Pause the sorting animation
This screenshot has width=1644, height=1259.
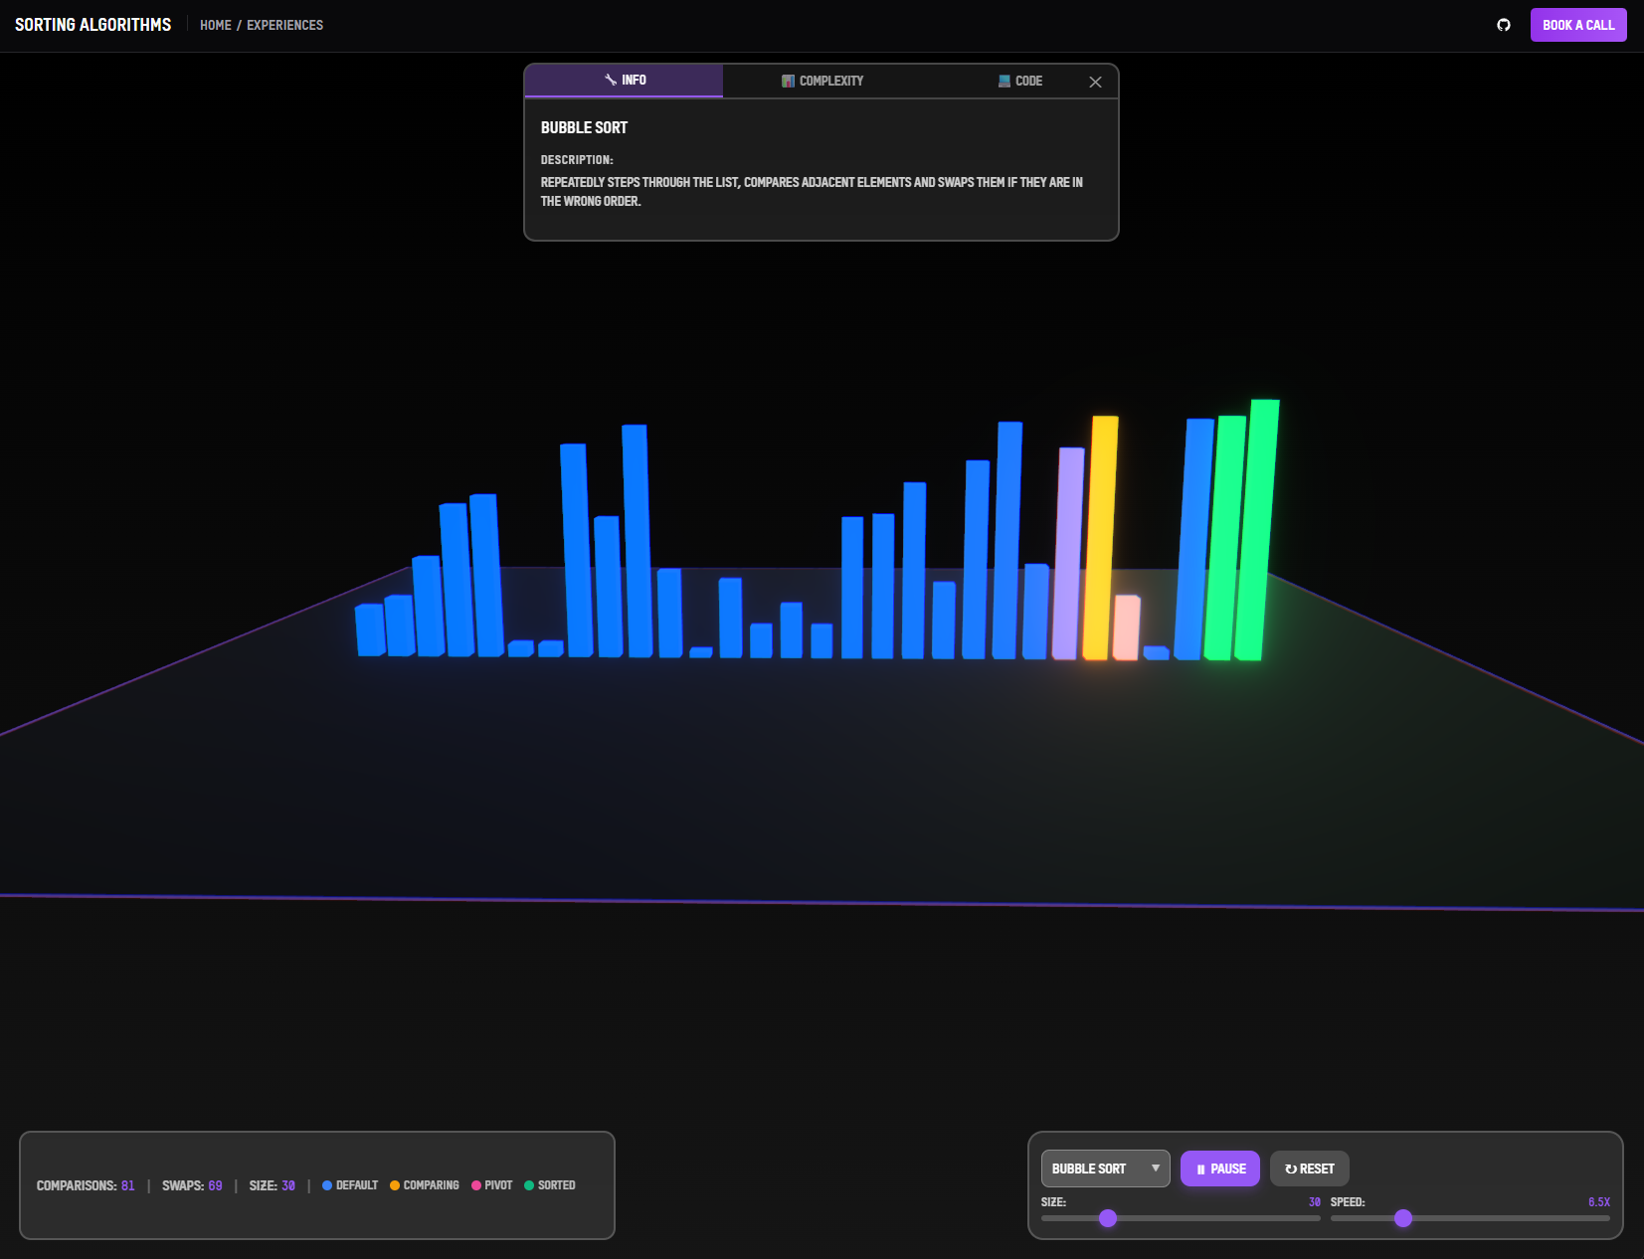(1219, 1169)
